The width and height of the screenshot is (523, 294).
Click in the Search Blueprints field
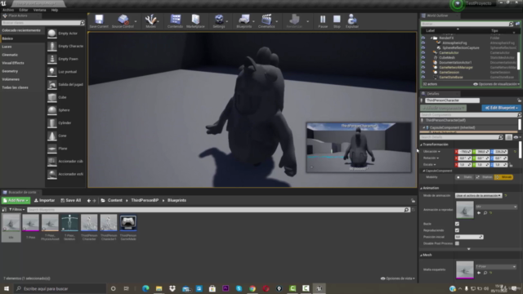216,210
